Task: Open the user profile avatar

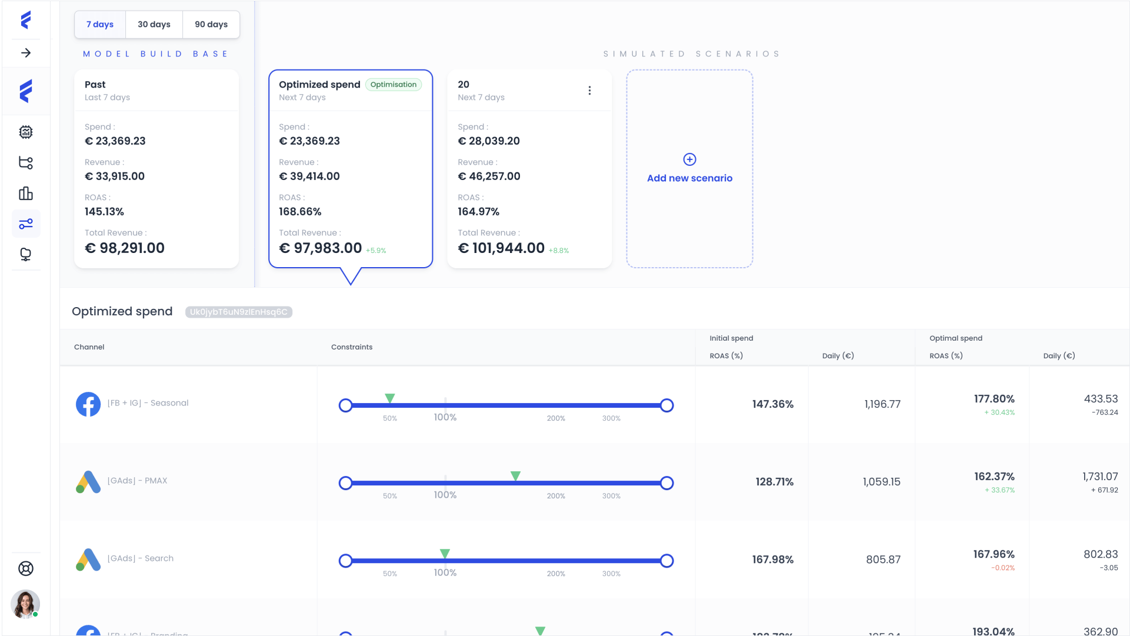Action: click(x=25, y=604)
